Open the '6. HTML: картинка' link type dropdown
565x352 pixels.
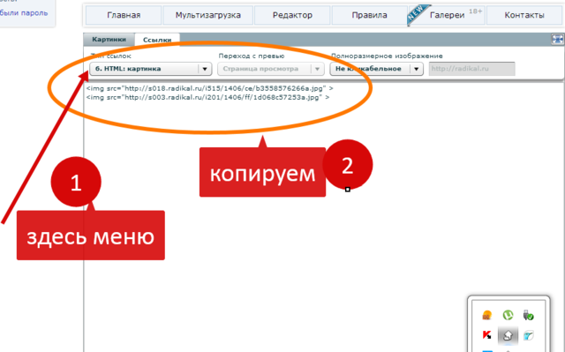coord(150,69)
